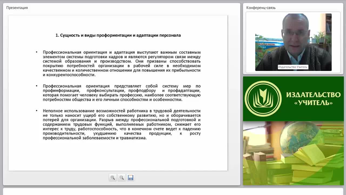The width and height of the screenshot is (346, 195).
Task: Open the Презентация panel header
Action: pos(17,8)
